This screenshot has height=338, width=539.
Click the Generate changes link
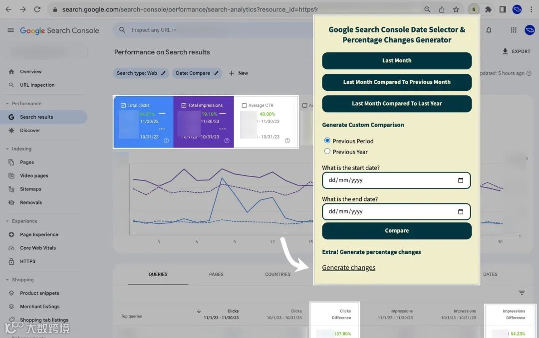point(348,268)
